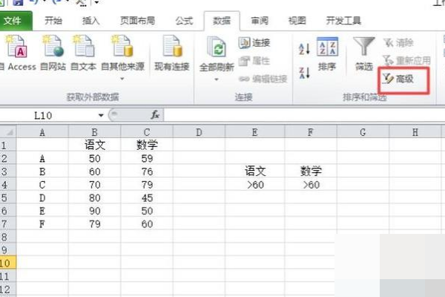Click the fx Insert Function button
Image resolution: width=445 pixels, height=297 pixels.
[155, 115]
